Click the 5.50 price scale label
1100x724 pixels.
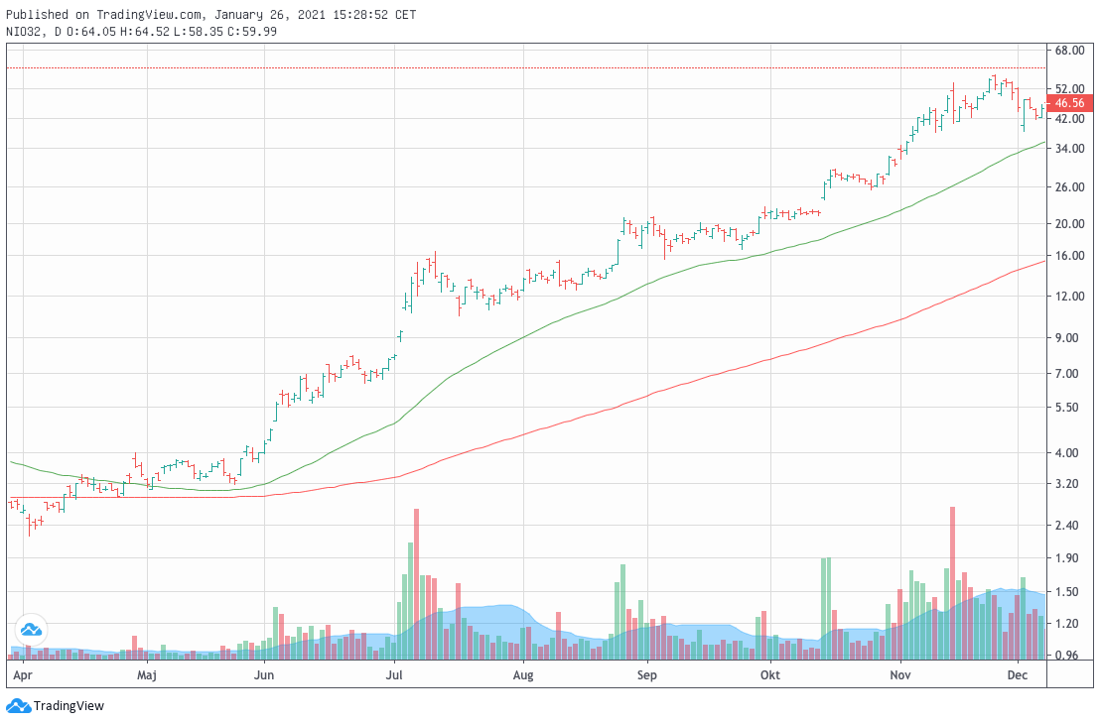coord(1069,408)
